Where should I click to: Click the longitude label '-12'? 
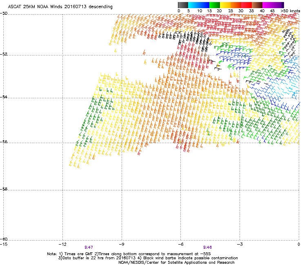(62, 244)
